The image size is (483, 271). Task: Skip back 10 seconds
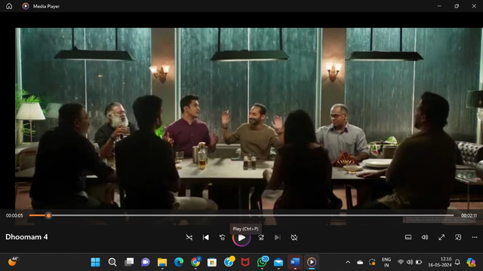click(222, 238)
